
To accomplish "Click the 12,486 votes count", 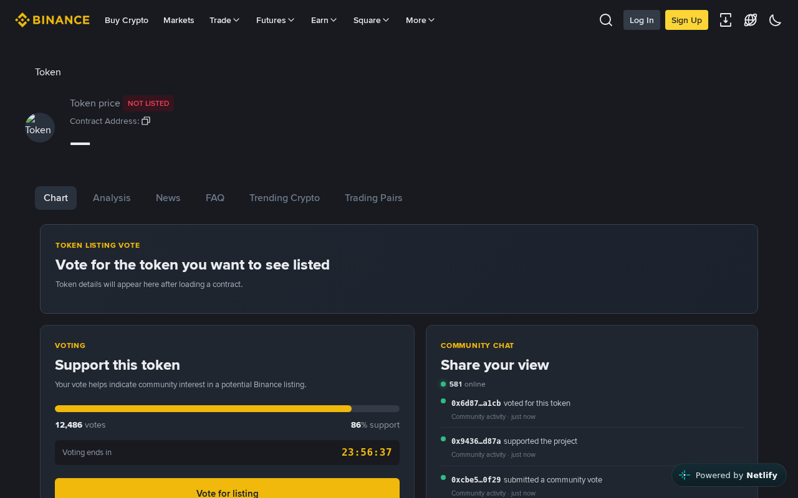I will 80,425.
